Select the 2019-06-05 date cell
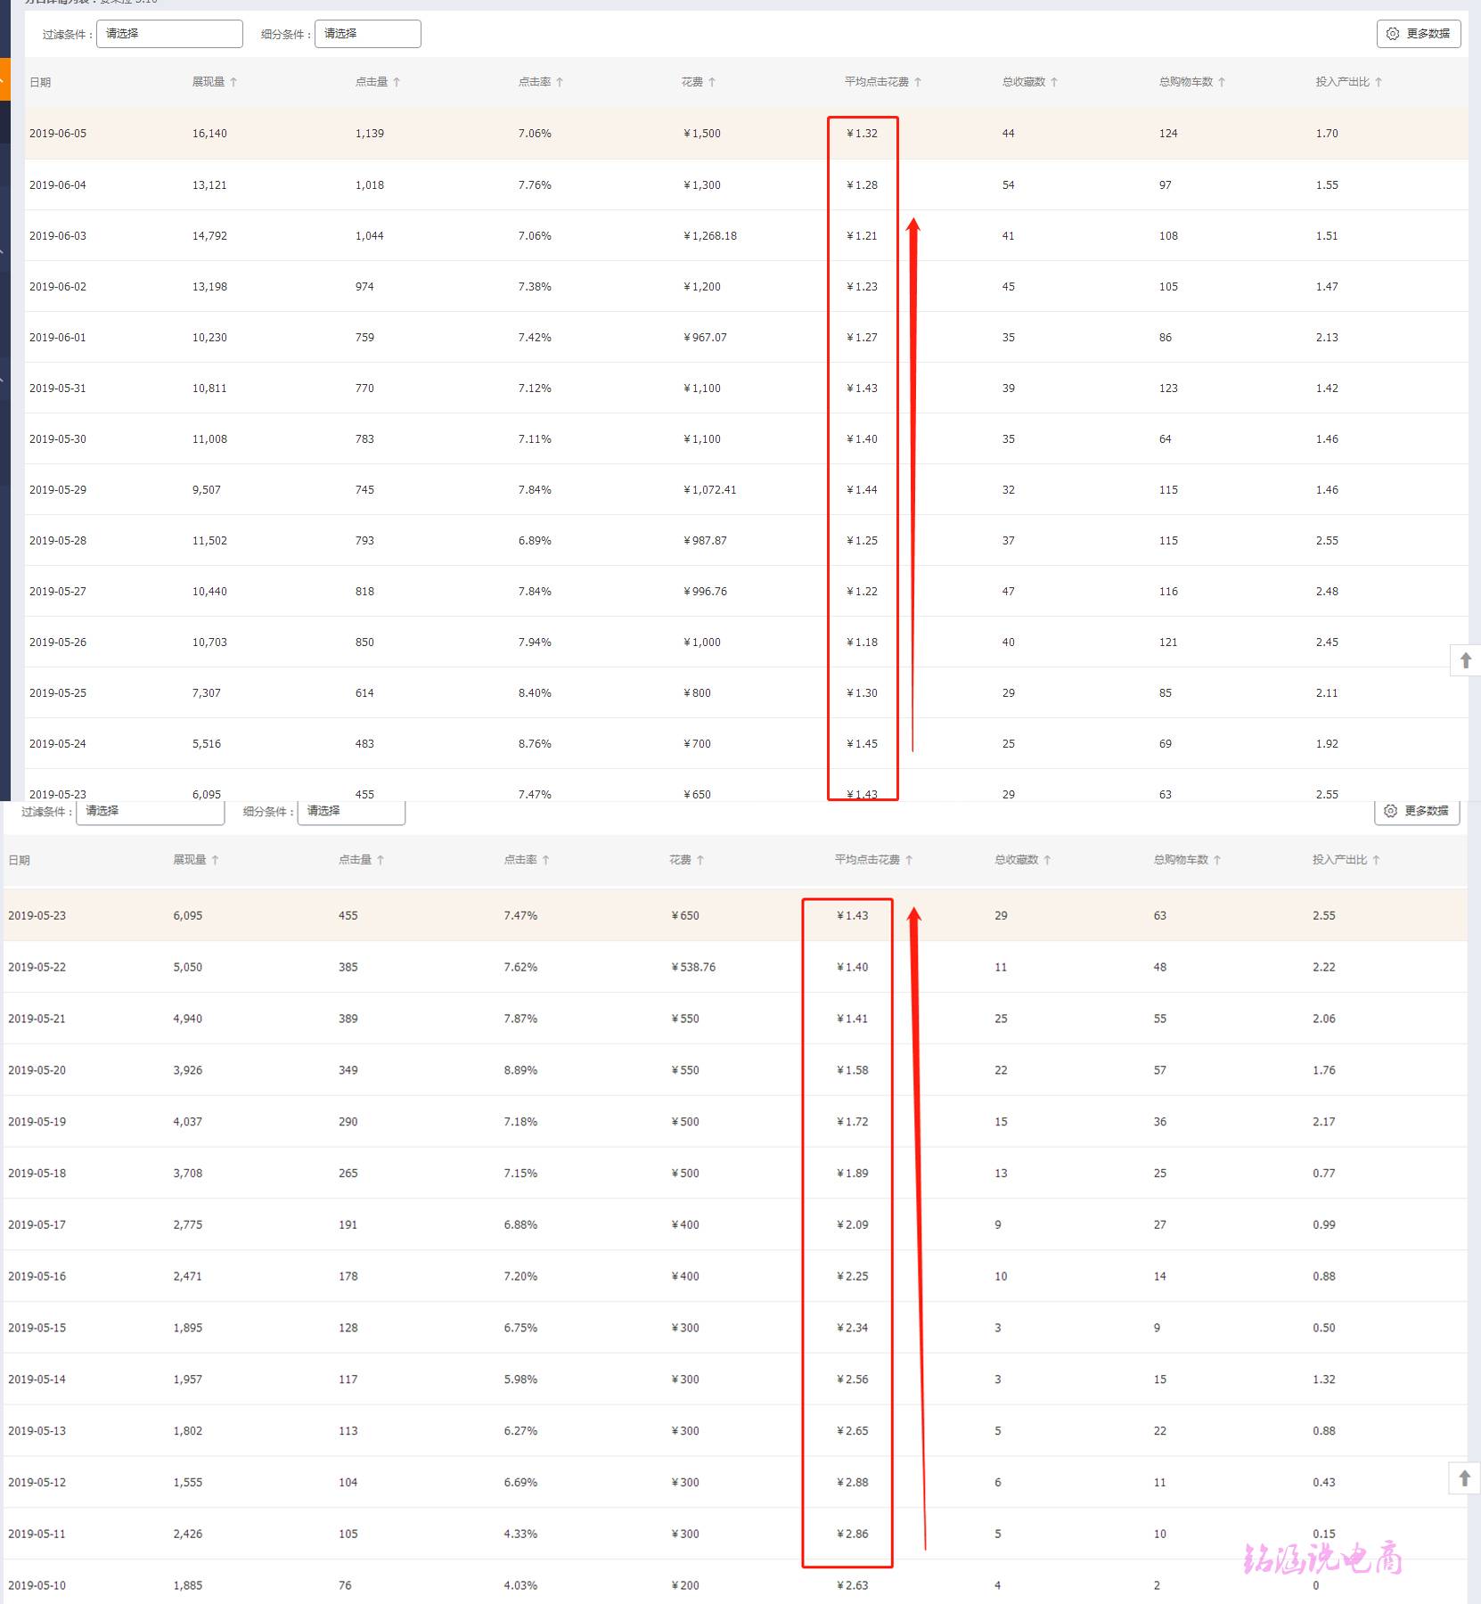Screen dimensions: 1481x1604 pos(58,134)
